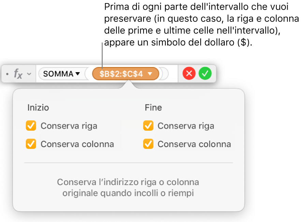The width and height of the screenshot is (307, 222).
Task: Click the help text about preserving addresses
Action: [128, 187]
